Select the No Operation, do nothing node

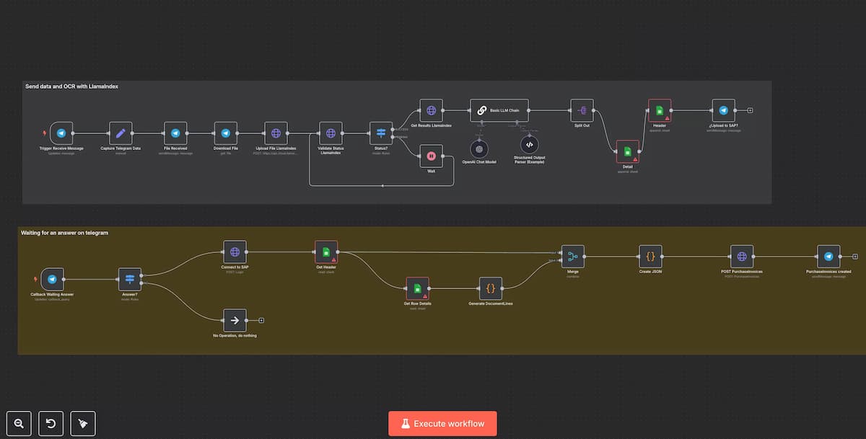click(x=235, y=319)
